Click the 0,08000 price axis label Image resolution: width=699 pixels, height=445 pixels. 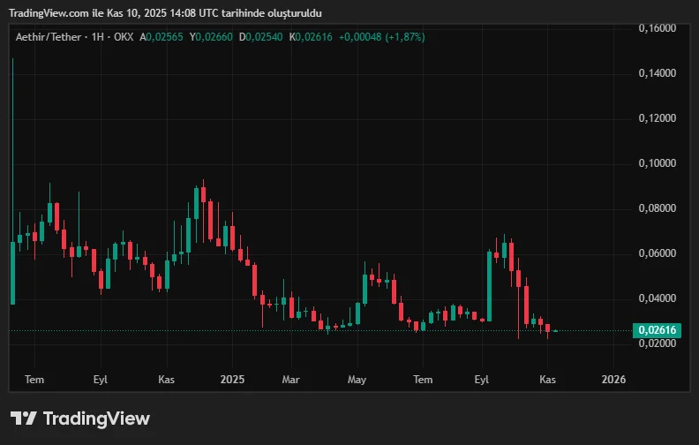click(x=657, y=208)
